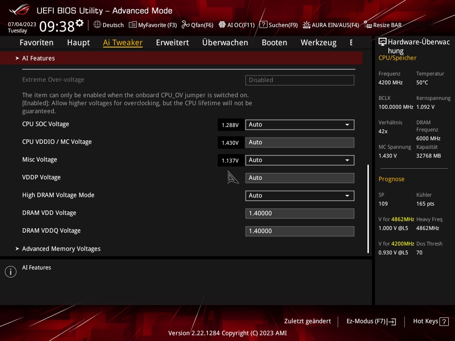
Task: Click the Kühler 165 pts value
Action: pyautogui.click(x=425, y=203)
